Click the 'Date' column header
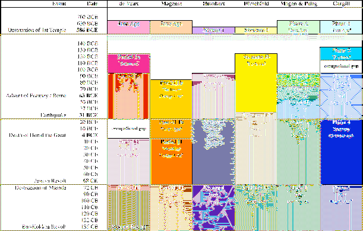The height and width of the screenshot is (231, 363). [x=92, y=4]
